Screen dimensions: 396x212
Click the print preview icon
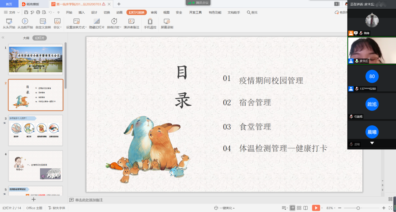pyautogui.click(x=44, y=12)
